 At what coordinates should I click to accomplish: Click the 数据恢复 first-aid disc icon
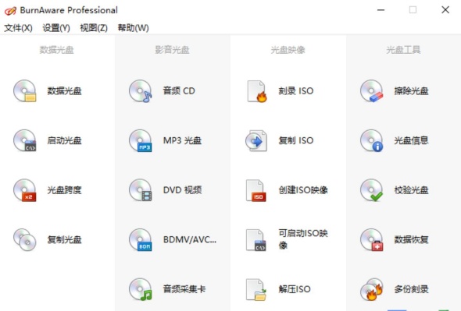[x=372, y=240]
